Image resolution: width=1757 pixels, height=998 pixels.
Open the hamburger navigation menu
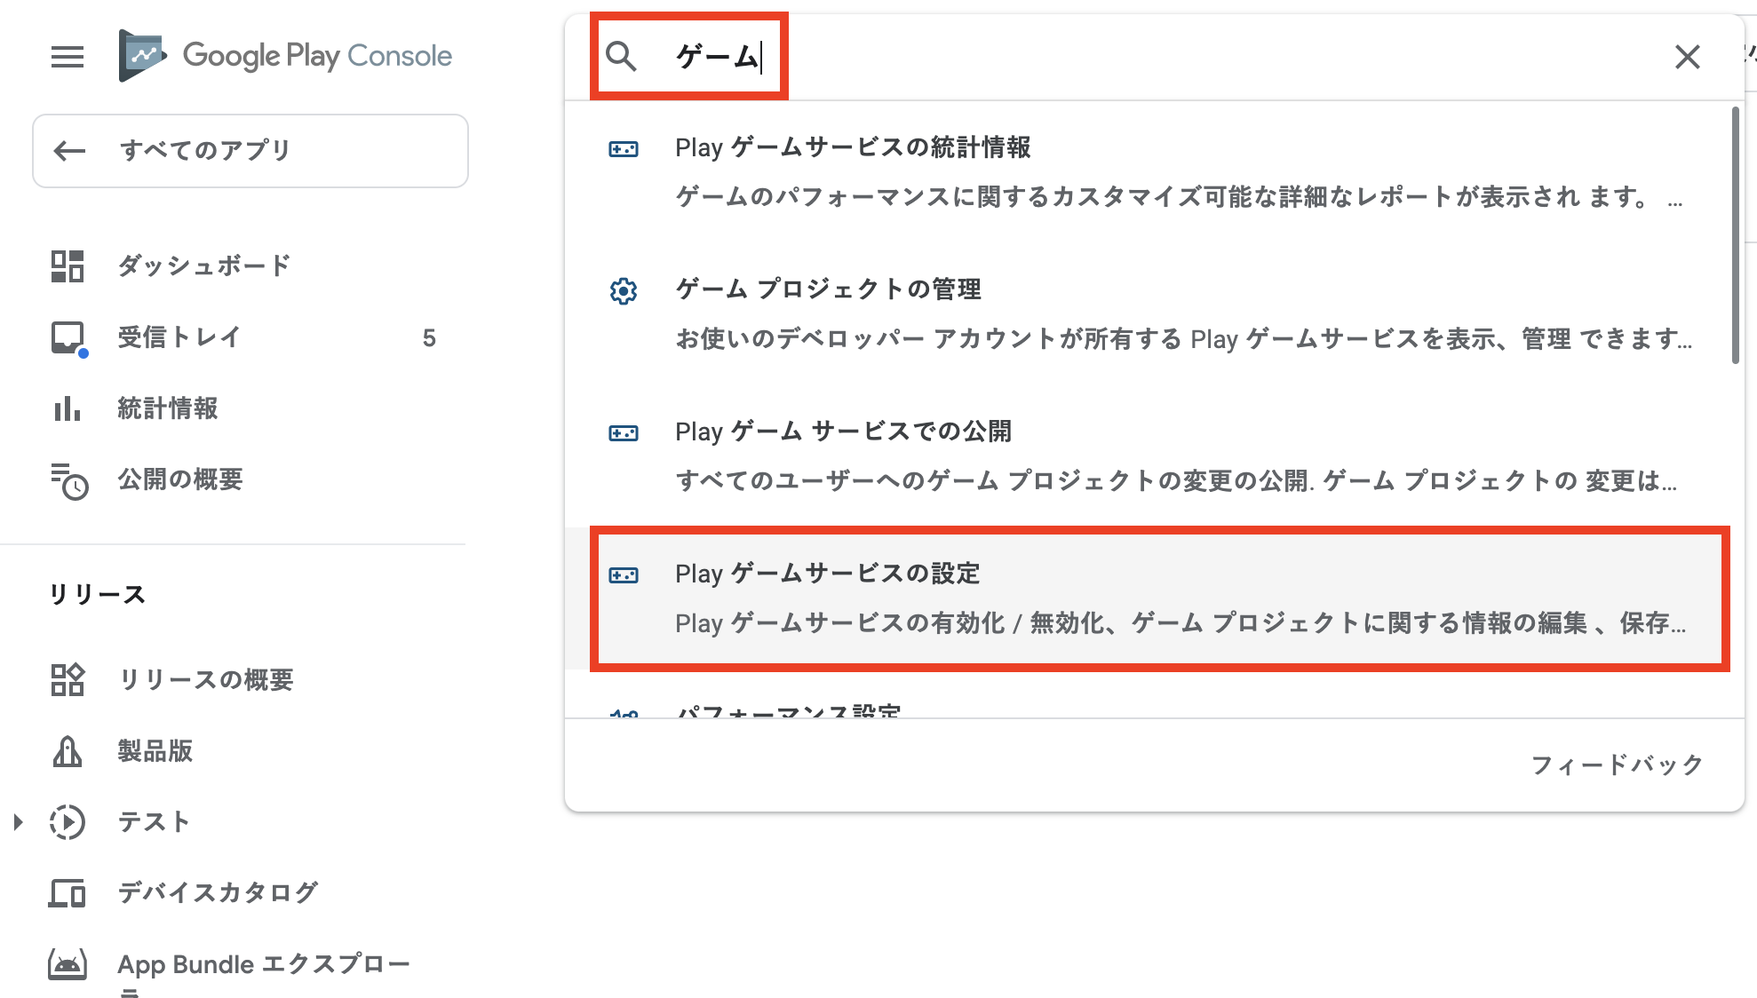68,57
